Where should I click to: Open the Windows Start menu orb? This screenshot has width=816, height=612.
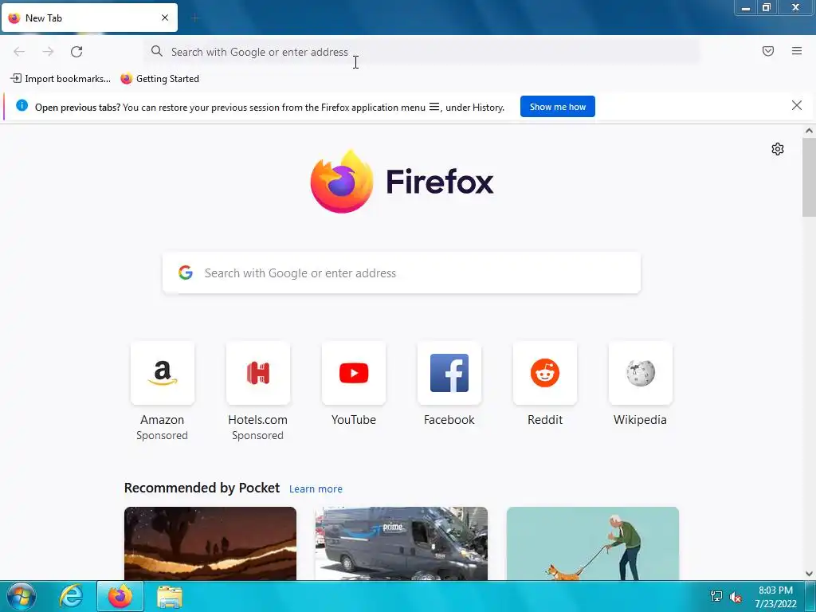click(x=22, y=596)
